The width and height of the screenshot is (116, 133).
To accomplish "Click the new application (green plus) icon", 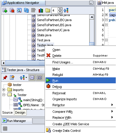I will click(x=5, y=10).
